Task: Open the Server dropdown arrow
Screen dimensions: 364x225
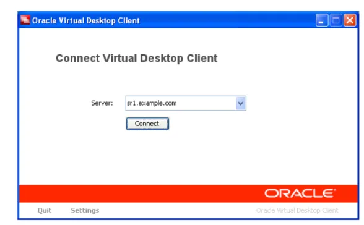Action: click(241, 103)
